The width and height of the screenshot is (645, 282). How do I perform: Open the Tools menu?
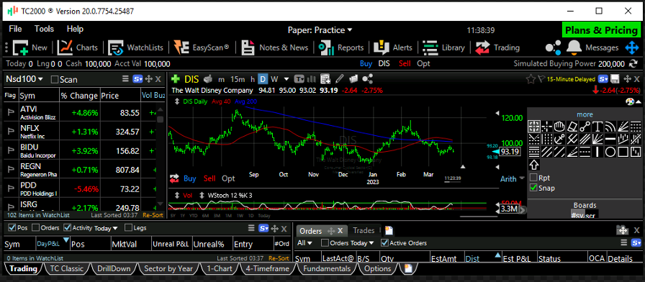point(44,29)
